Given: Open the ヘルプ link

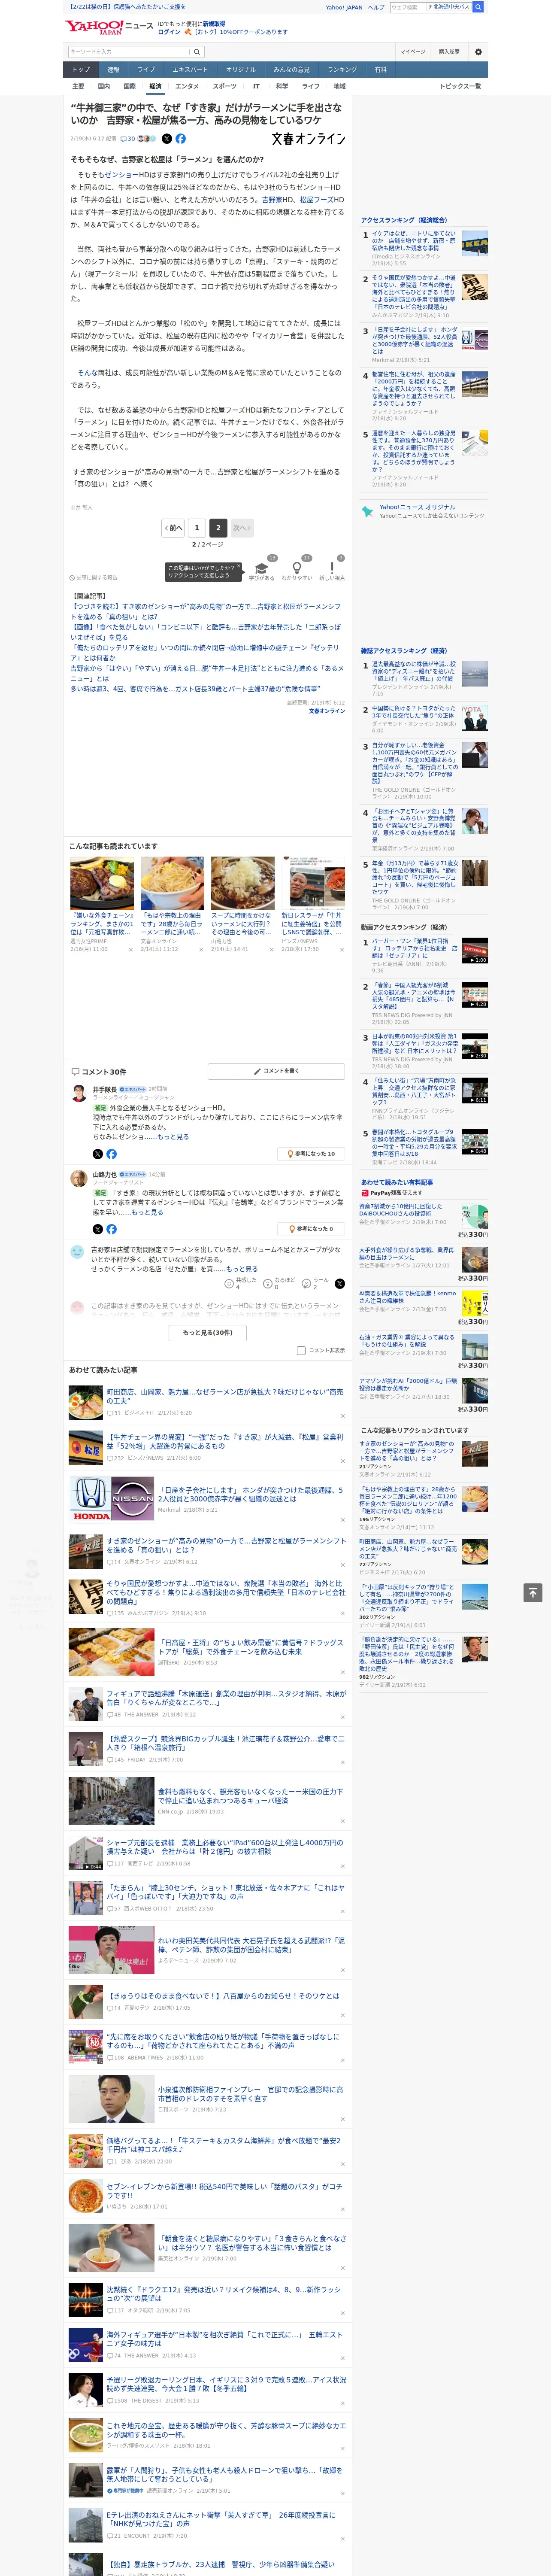Looking at the screenshot, I should [x=375, y=7].
